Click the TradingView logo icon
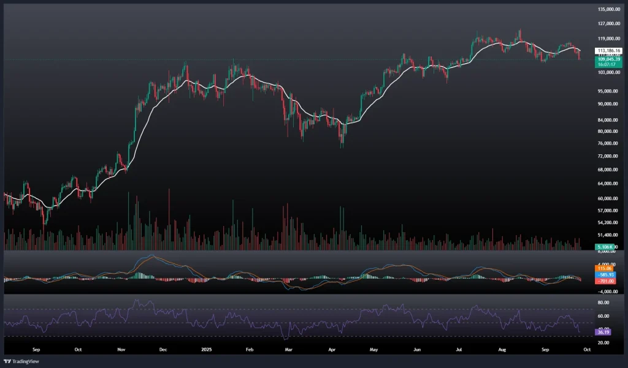This screenshot has height=368, width=628. (x=8, y=361)
